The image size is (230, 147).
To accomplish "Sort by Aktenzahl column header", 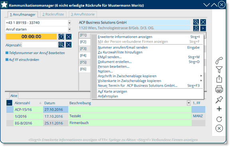I will 22,103.
